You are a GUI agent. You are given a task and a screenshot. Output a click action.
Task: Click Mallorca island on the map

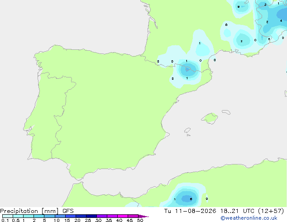coord(210,118)
